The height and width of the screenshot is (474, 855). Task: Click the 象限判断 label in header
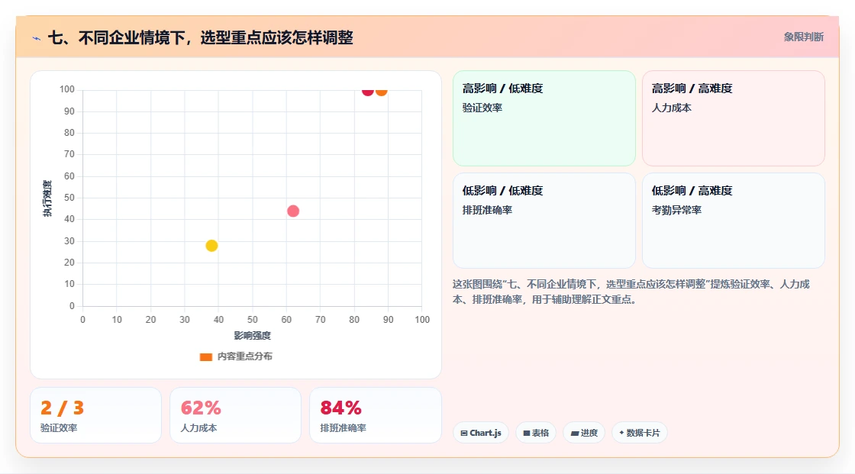pyautogui.click(x=803, y=37)
